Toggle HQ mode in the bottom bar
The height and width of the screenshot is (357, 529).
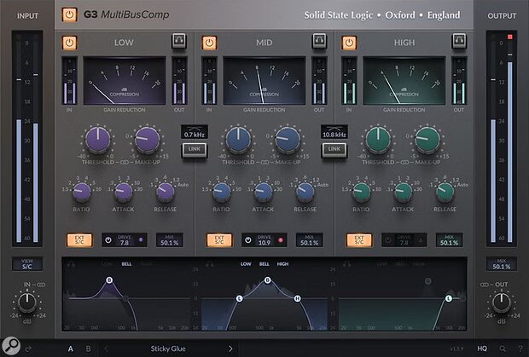click(x=482, y=348)
